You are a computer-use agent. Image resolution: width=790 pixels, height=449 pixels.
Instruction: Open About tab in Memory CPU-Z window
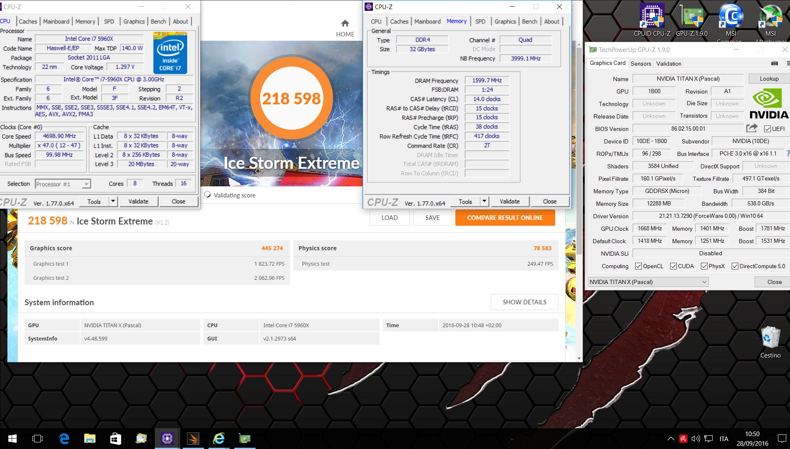point(552,21)
